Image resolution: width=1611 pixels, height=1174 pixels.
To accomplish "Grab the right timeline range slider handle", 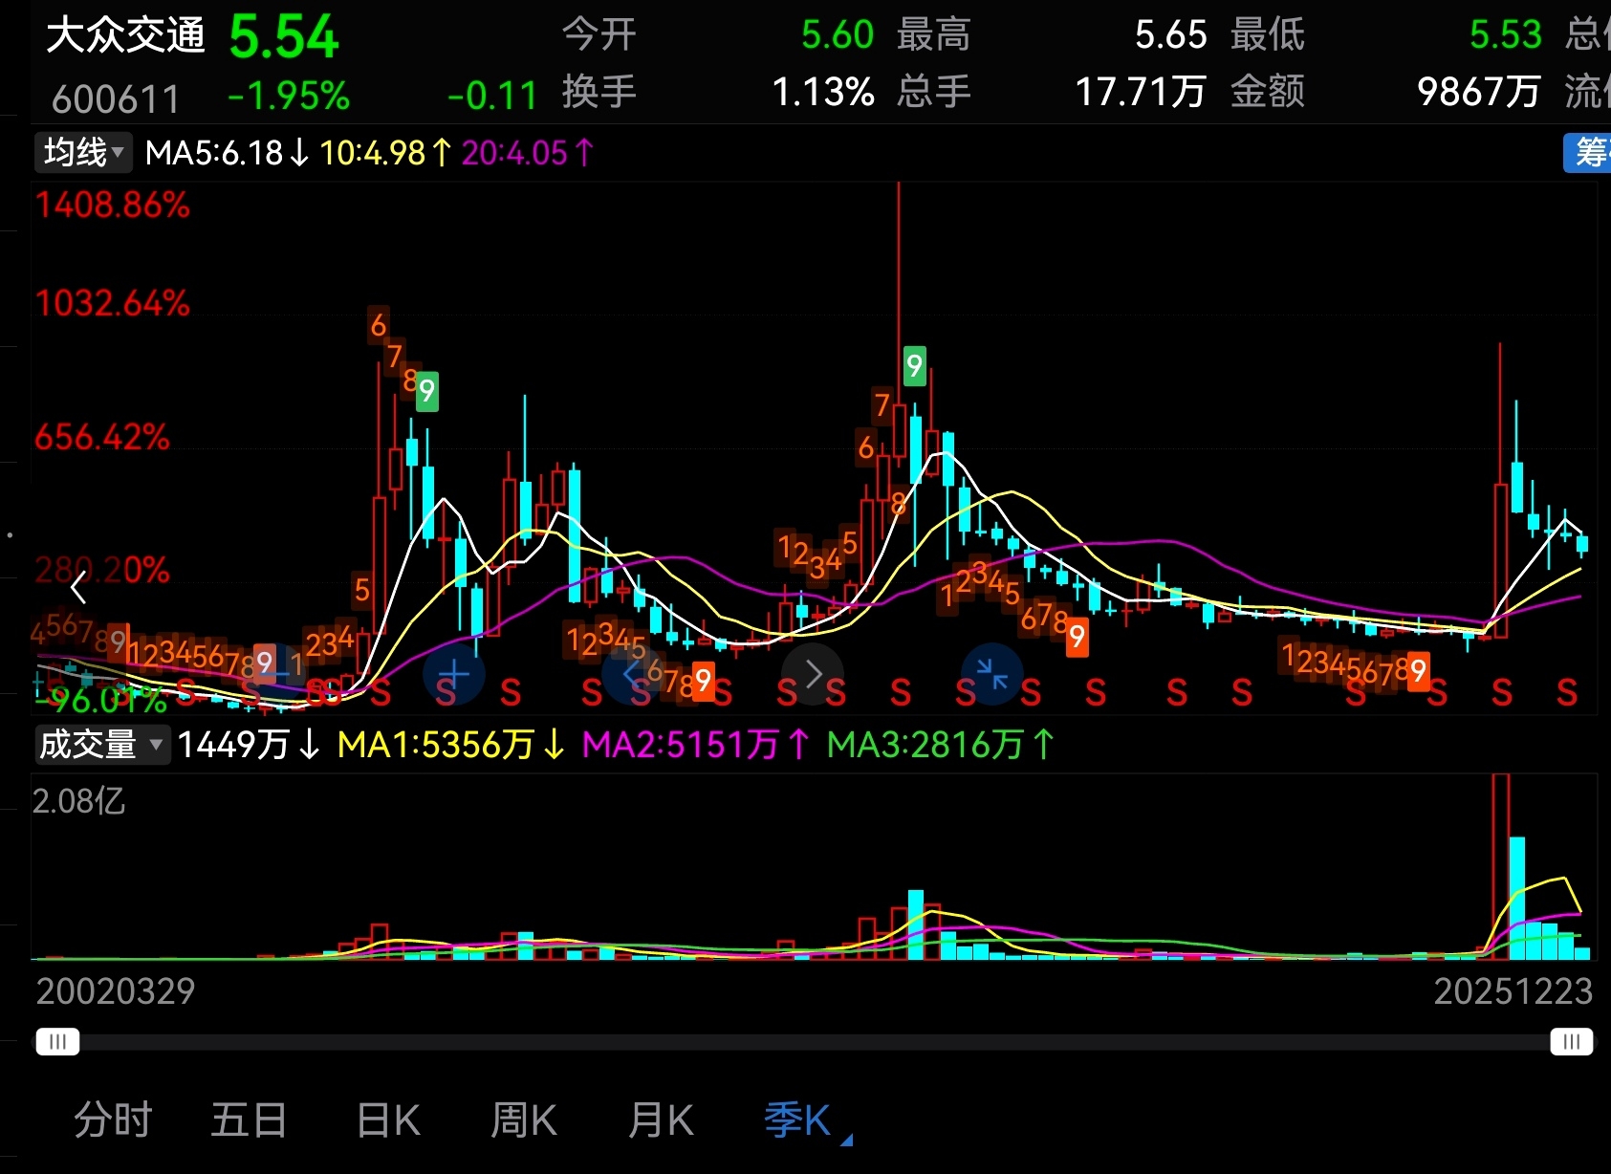I will (x=1572, y=1042).
